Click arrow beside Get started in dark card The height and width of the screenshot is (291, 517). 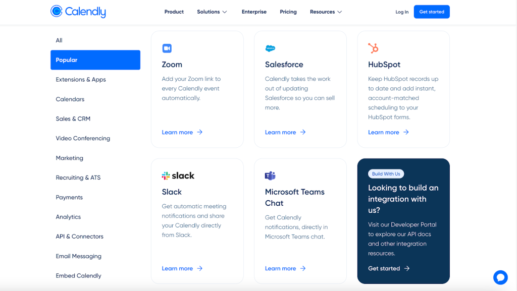pos(407,268)
